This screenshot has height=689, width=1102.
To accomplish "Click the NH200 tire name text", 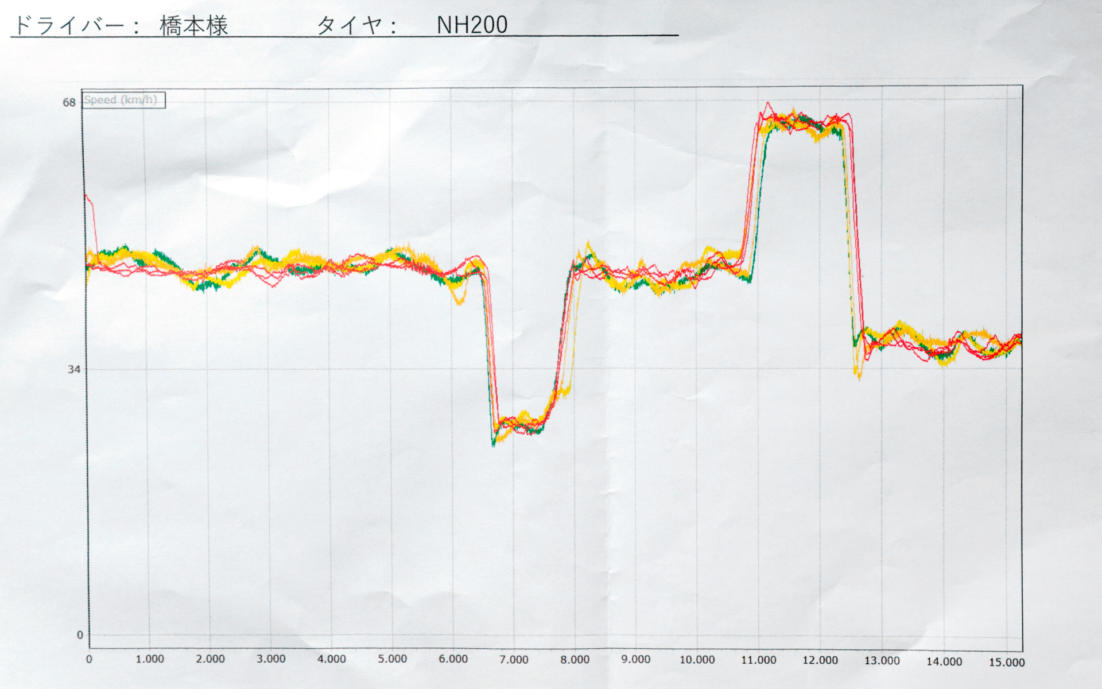I will coord(472,25).
